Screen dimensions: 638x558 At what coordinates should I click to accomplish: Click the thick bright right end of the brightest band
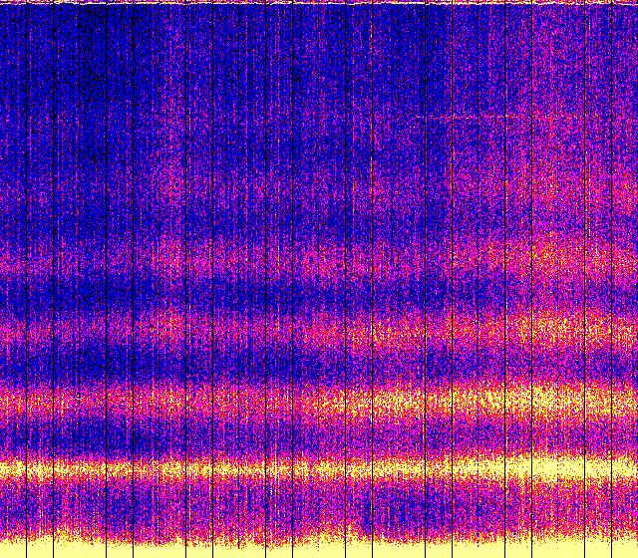pos(588,466)
